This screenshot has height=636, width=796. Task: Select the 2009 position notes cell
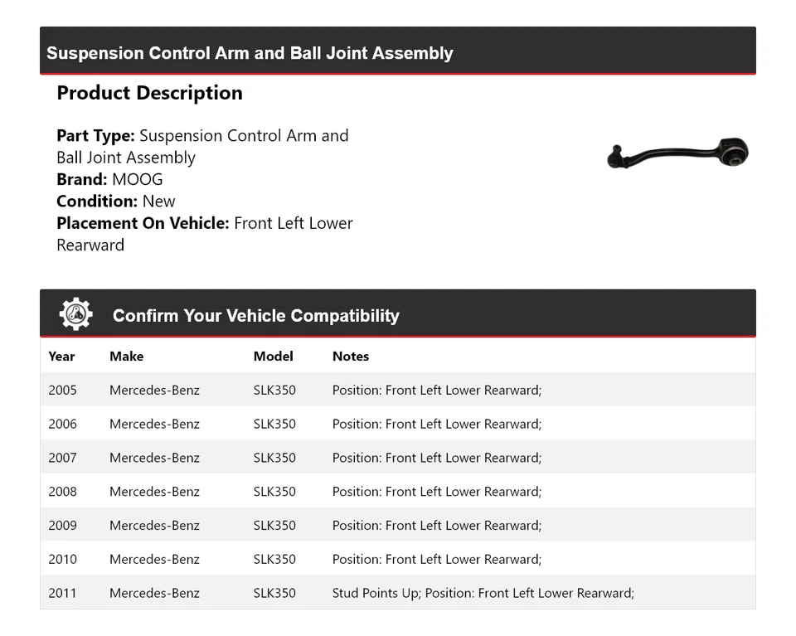coord(436,526)
